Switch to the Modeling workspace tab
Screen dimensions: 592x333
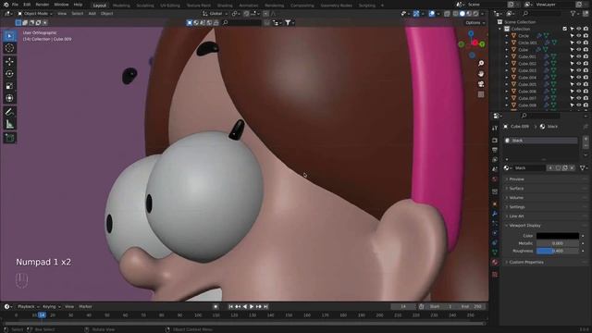(121, 6)
